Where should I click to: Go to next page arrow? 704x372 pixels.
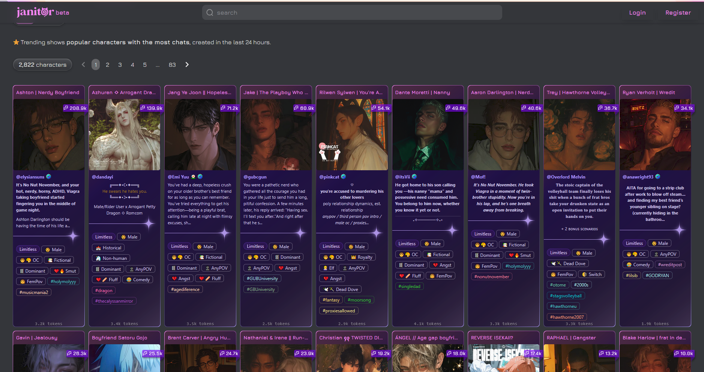coord(187,64)
